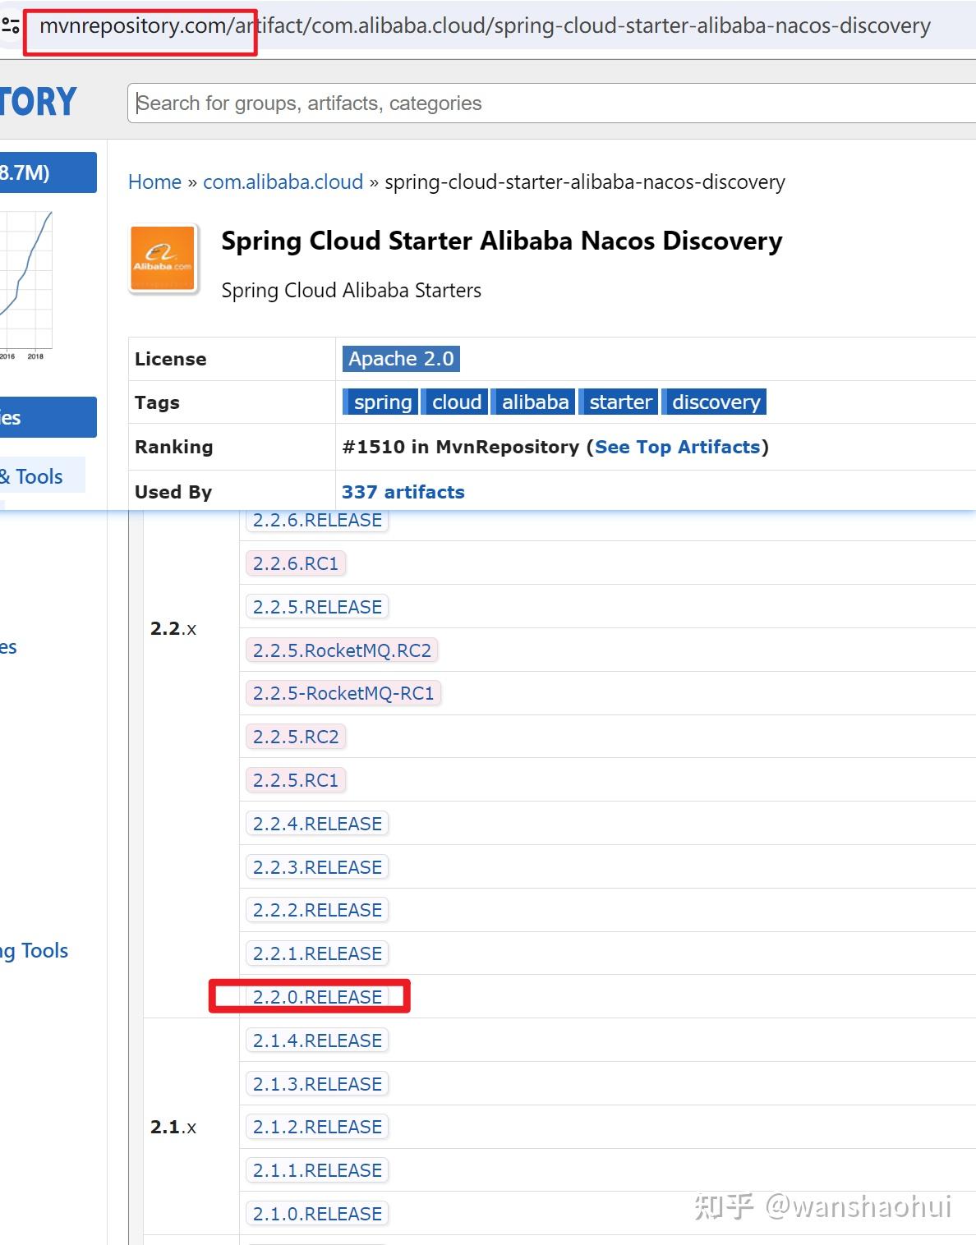Open version 2.2.5.RocketMQ.RC2
976x1245 pixels.
pyautogui.click(x=342, y=650)
